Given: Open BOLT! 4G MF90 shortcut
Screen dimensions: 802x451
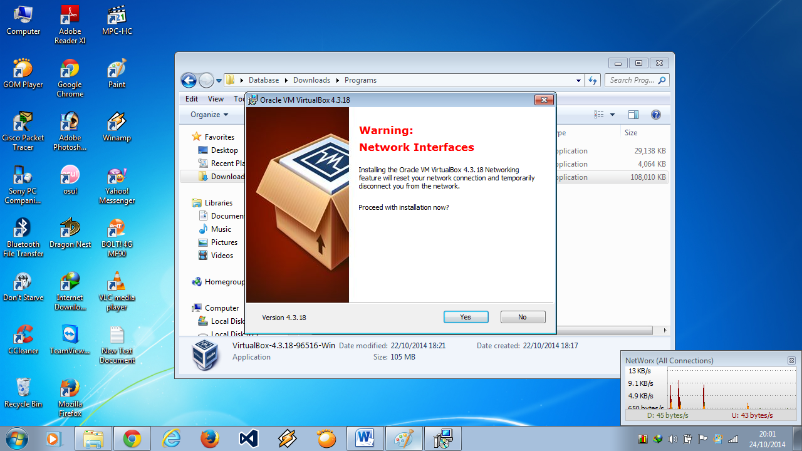Looking at the screenshot, I should click(x=117, y=237).
